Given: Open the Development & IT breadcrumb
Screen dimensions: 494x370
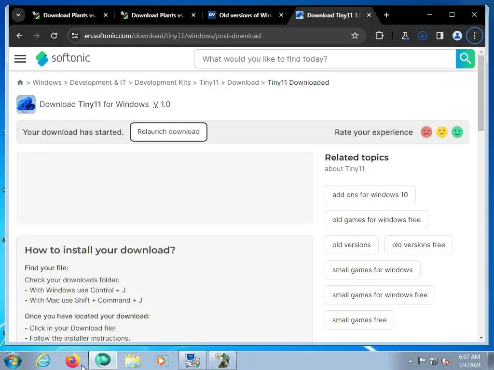Looking at the screenshot, I should click(x=98, y=82).
